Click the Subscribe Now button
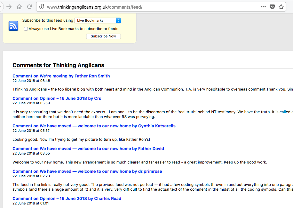 click(103, 36)
